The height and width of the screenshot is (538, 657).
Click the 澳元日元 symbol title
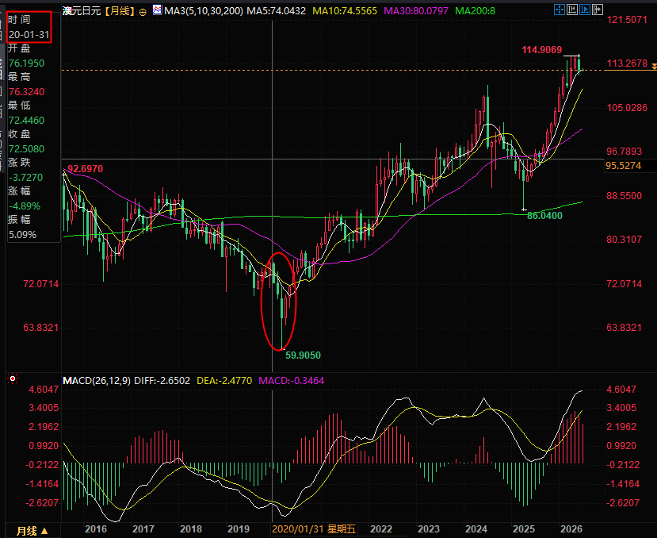(82, 11)
